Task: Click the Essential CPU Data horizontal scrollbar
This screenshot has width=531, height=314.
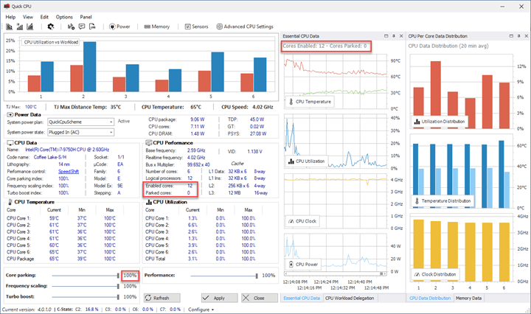Action: tap(336, 273)
